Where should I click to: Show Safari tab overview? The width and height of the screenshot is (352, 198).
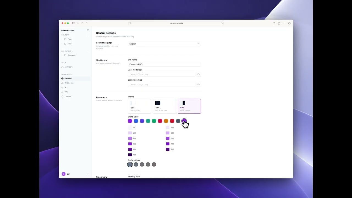click(289, 23)
